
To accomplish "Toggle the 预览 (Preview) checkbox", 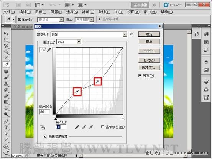I will coord(140,75).
